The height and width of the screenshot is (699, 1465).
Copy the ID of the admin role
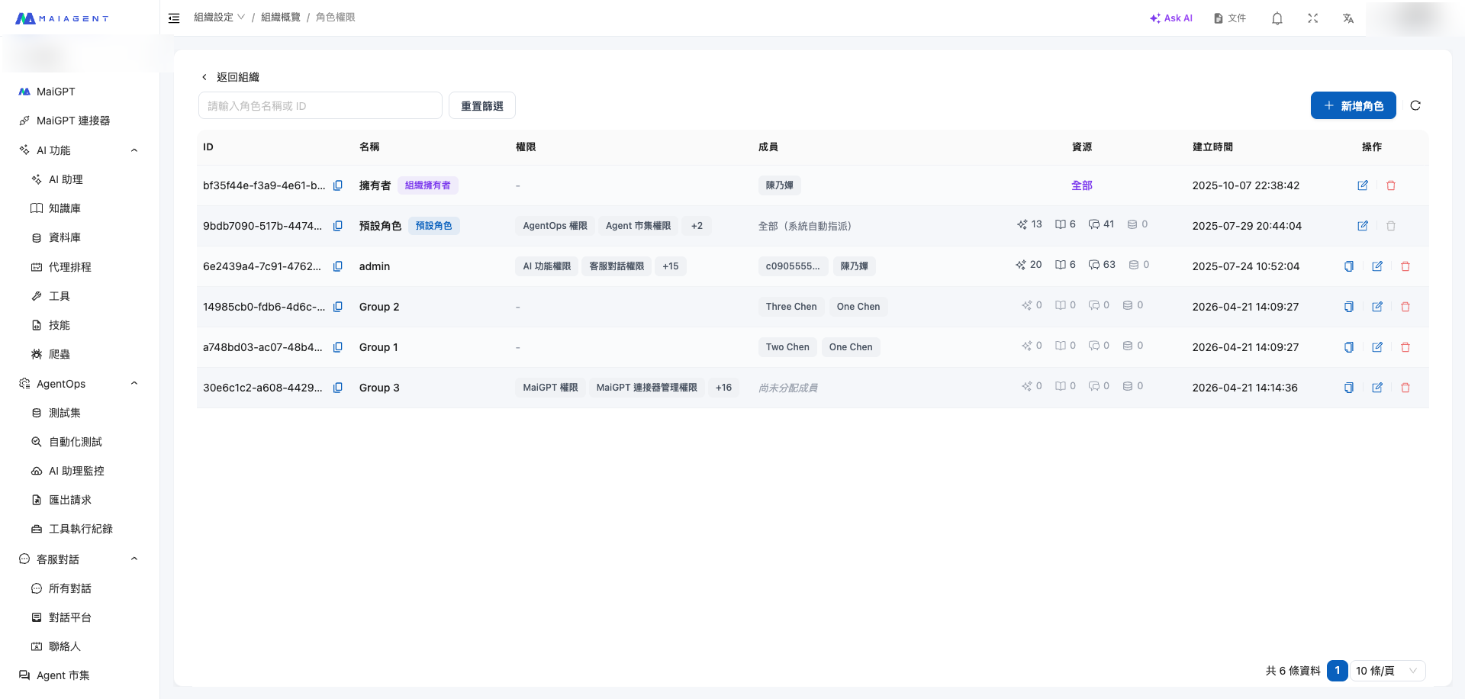(338, 266)
